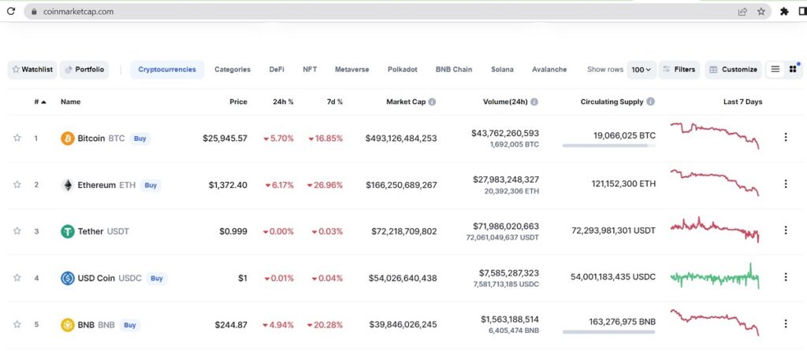807x351 pixels.
Task: Expand the Show rows 100 dropdown
Action: click(642, 69)
